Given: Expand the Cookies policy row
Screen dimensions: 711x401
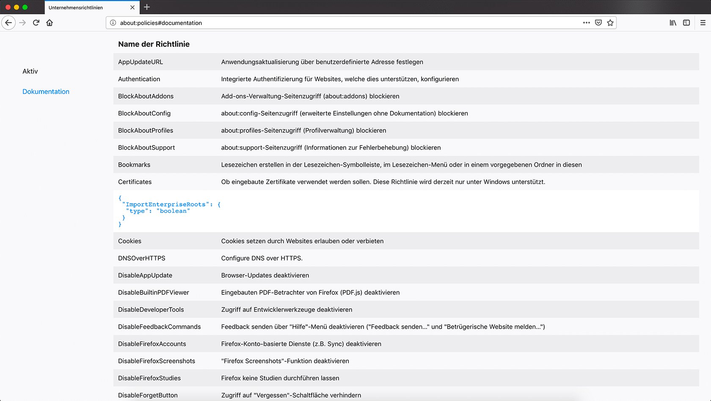Looking at the screenshot, I should coord(130,241).
